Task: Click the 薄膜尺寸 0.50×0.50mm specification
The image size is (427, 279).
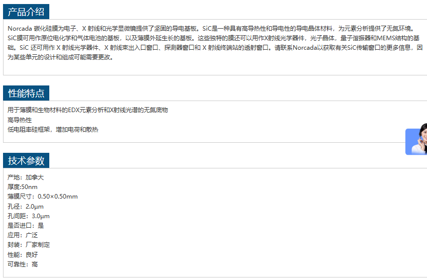Action: pos(43,197)
